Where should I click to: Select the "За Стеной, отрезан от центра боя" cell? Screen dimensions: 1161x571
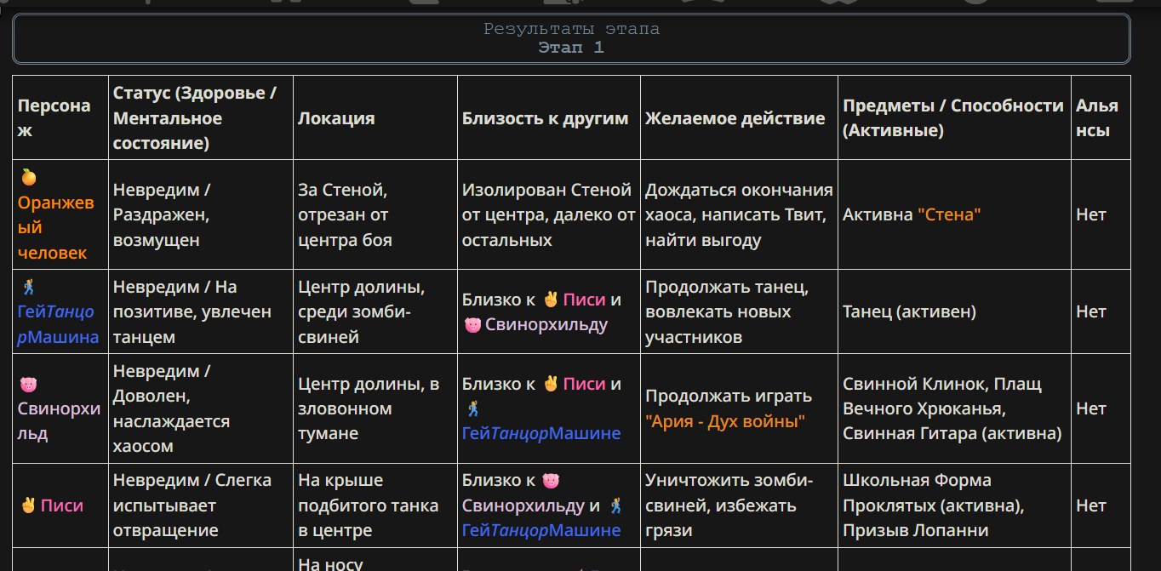coord(375,214)
